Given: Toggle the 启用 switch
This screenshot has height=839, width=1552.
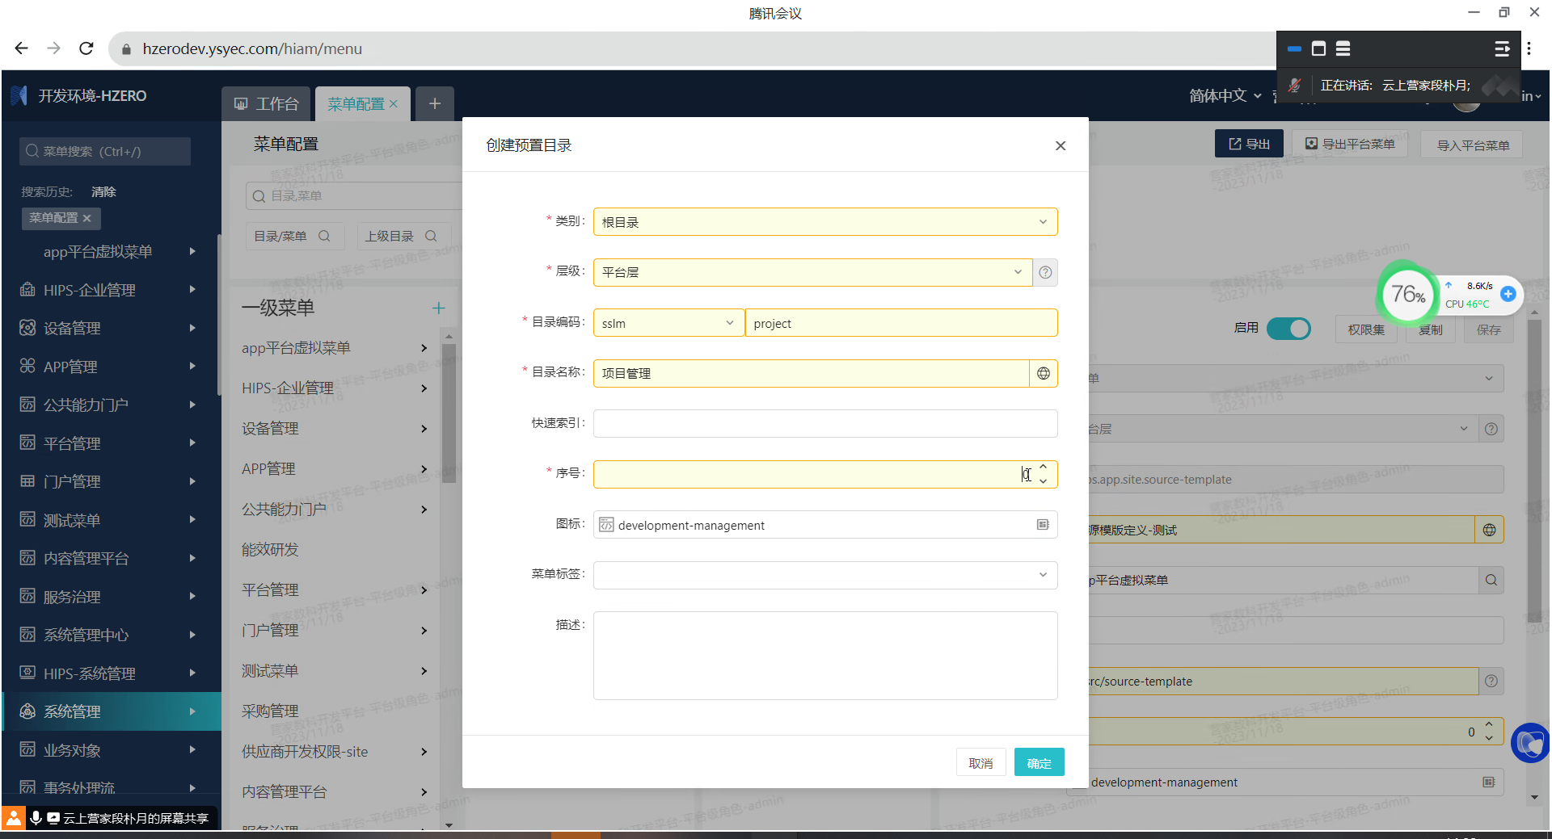Looking at the screenshot, I should [1288, 329].
